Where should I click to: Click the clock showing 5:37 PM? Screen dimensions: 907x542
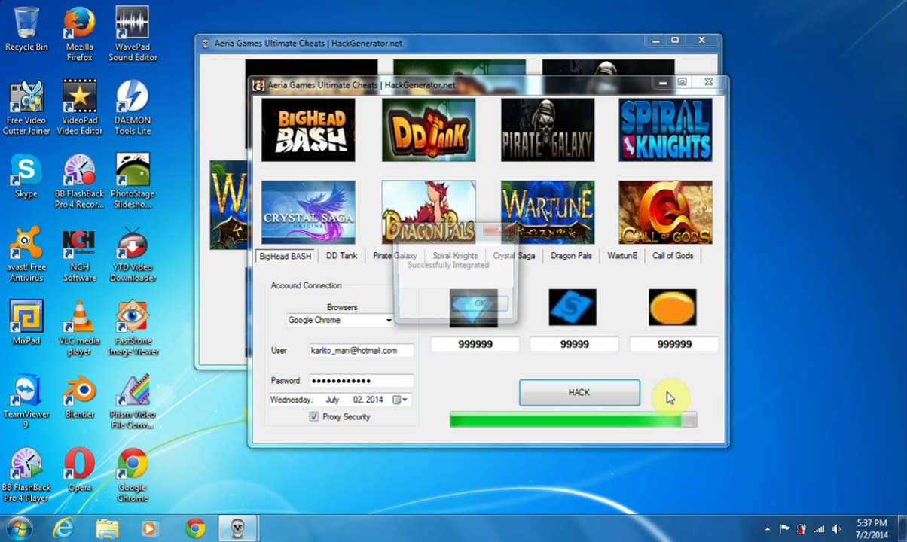click(872, 523)
